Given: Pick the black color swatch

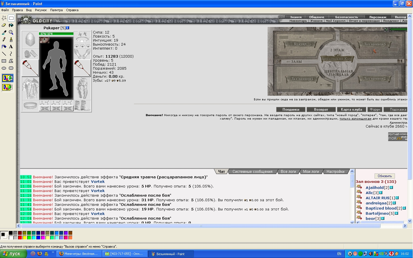Looking at the screenshot, I should point(11,233).
